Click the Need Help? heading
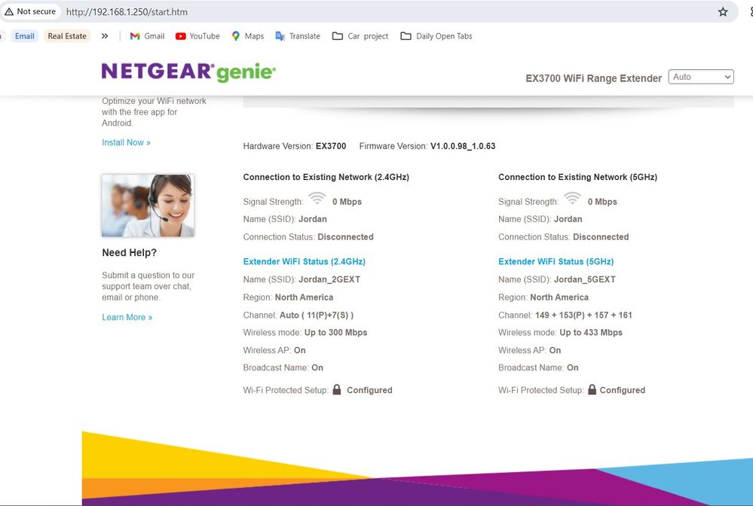This screenshot has width=753, height=506. pyautogui.click(x=129, y=253)
